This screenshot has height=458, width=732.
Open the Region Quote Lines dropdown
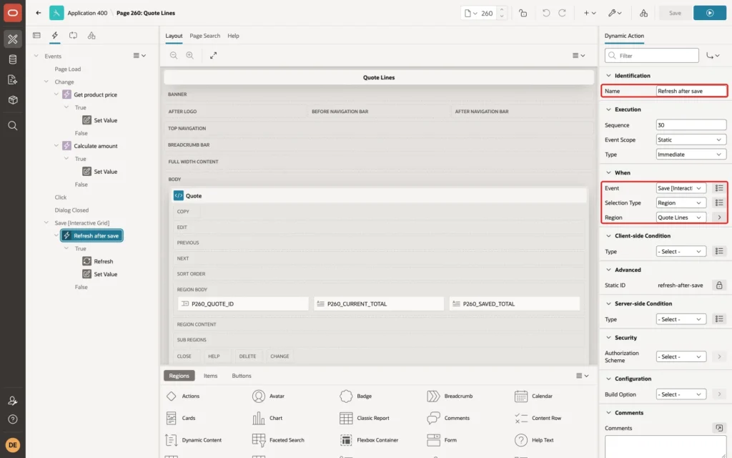pyautogui.click(x=681, y=218)
